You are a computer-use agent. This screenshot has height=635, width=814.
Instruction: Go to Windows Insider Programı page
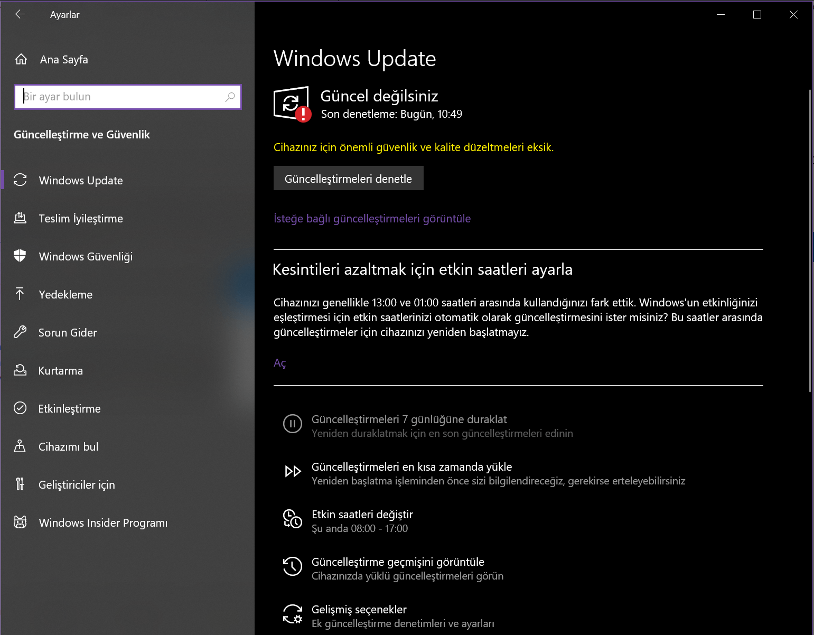(x=128, y=522)
